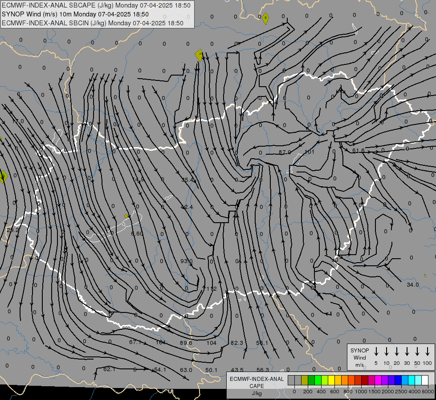
Task: Click the 67.1 value on the map
Action: click(135, 342)
